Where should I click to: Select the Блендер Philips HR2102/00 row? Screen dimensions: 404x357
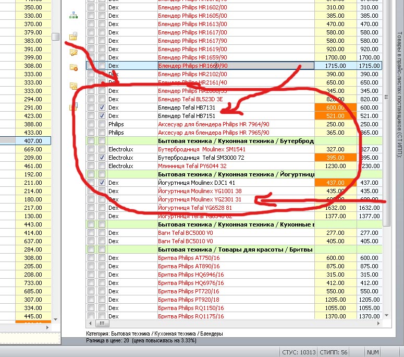tap(234, 74)
